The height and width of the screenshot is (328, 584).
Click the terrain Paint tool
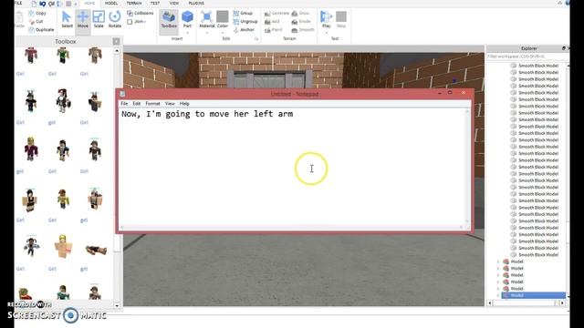click(274, 30)
